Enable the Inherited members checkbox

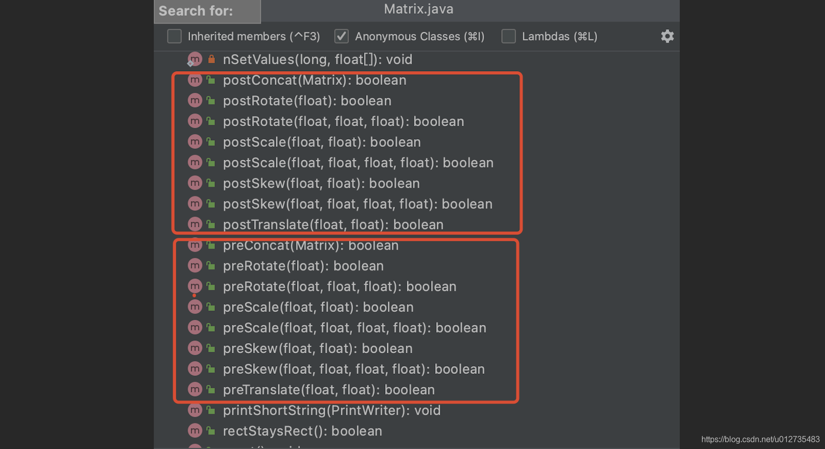point(174,36)
